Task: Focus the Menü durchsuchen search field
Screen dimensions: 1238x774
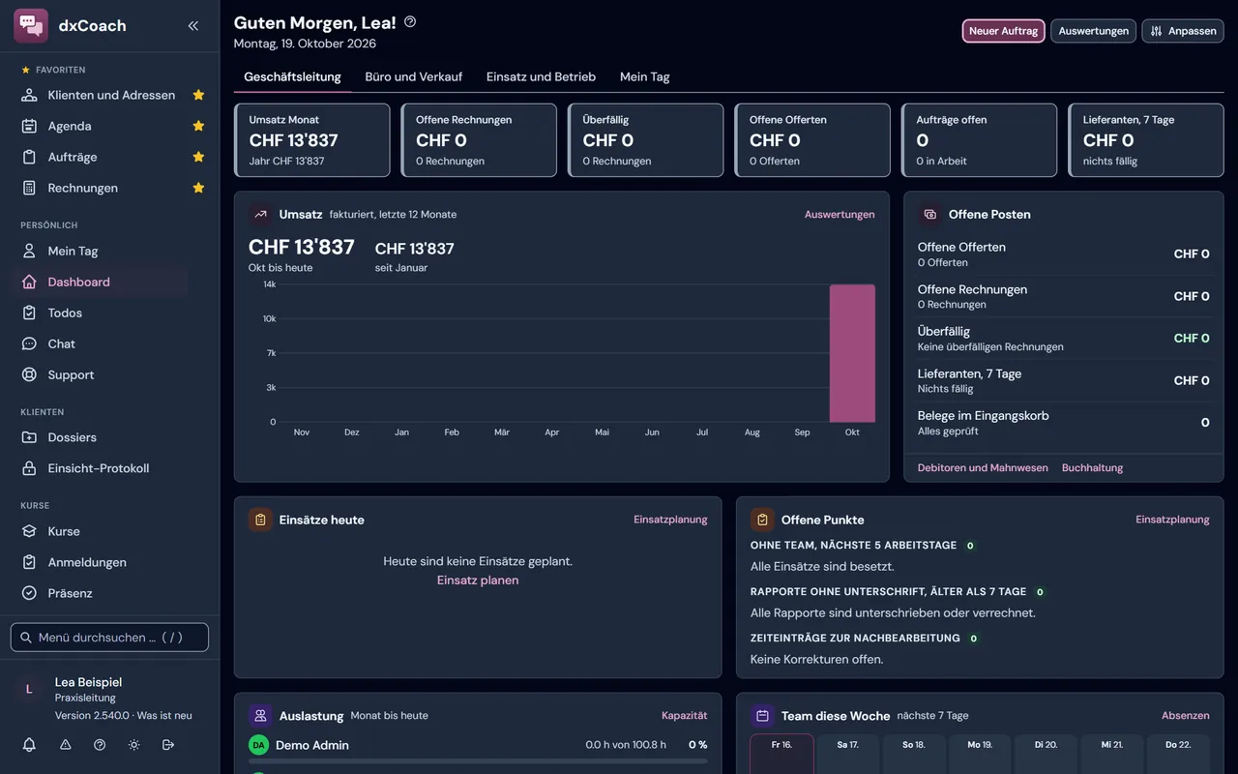Action: pos(109,638)
